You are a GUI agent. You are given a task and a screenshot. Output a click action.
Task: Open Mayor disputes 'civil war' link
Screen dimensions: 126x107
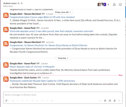[32, 67]
